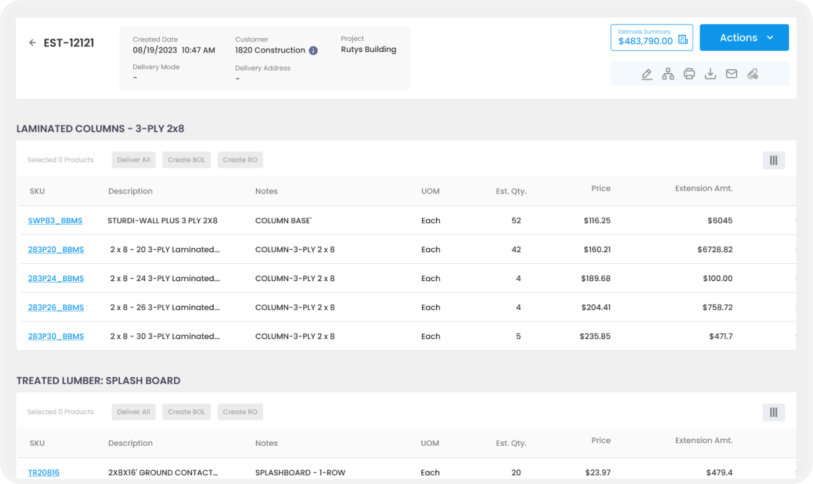Click Extension Amt. header in Laminated Columns table
Viewport: 813px width, 484px height.
704,188
